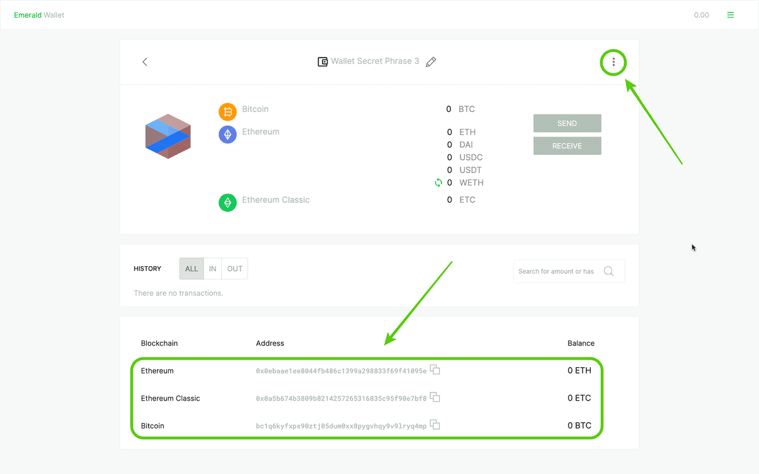Click the search magnifier icon
The image size is (759, 474).
(x=608, y=271)
